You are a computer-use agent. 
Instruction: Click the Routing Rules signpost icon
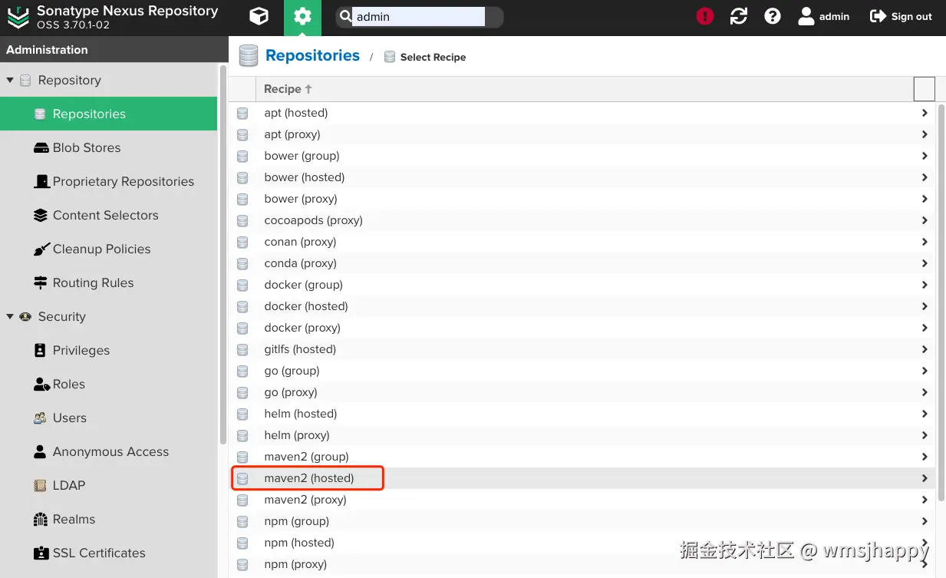click(41, 282)
